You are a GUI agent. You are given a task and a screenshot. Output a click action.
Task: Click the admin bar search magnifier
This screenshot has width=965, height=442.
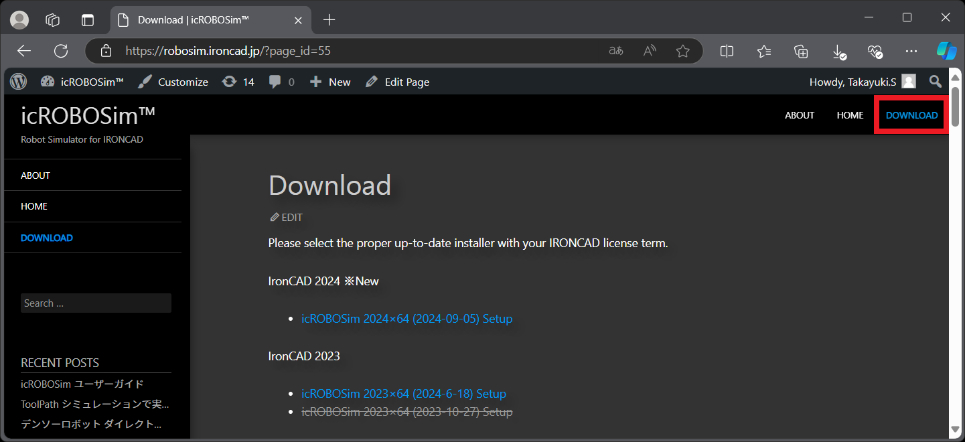click(x=936, y=82)
